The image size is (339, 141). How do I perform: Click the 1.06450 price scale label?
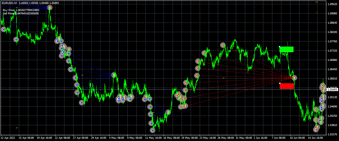tap(332, 69)
